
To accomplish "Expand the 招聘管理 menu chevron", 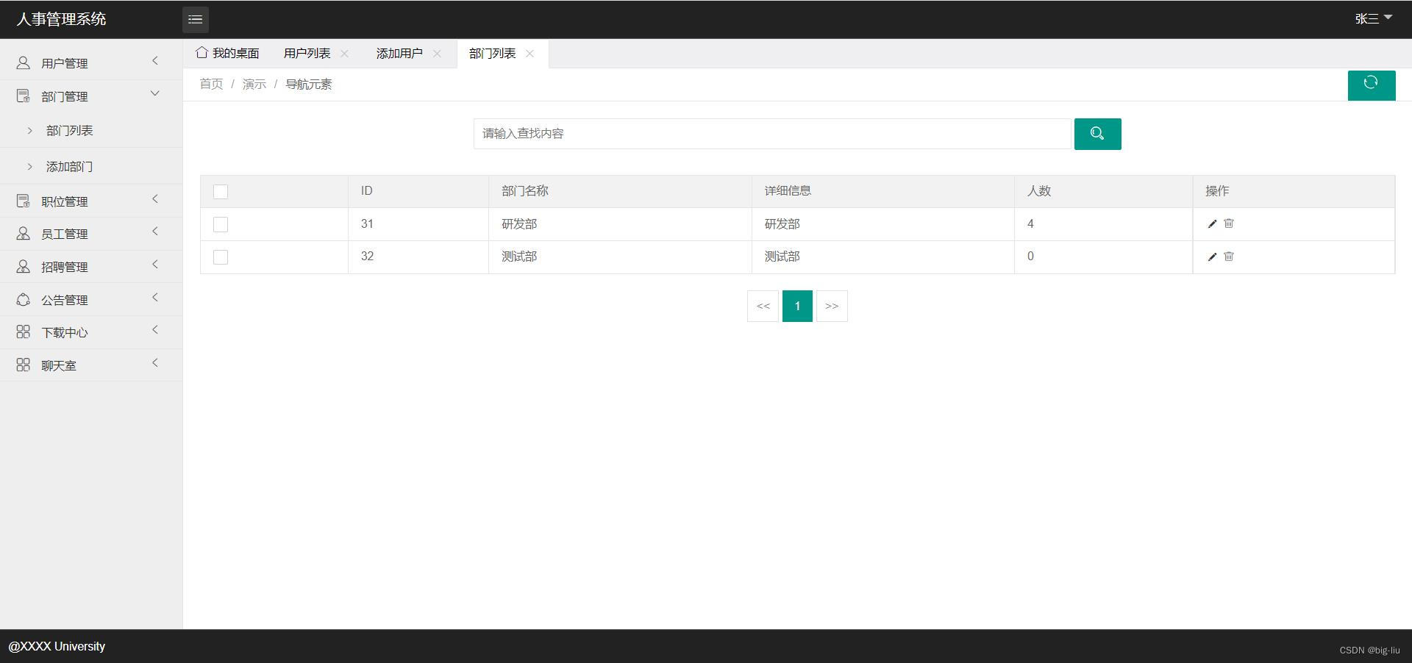I will (155, 265).
